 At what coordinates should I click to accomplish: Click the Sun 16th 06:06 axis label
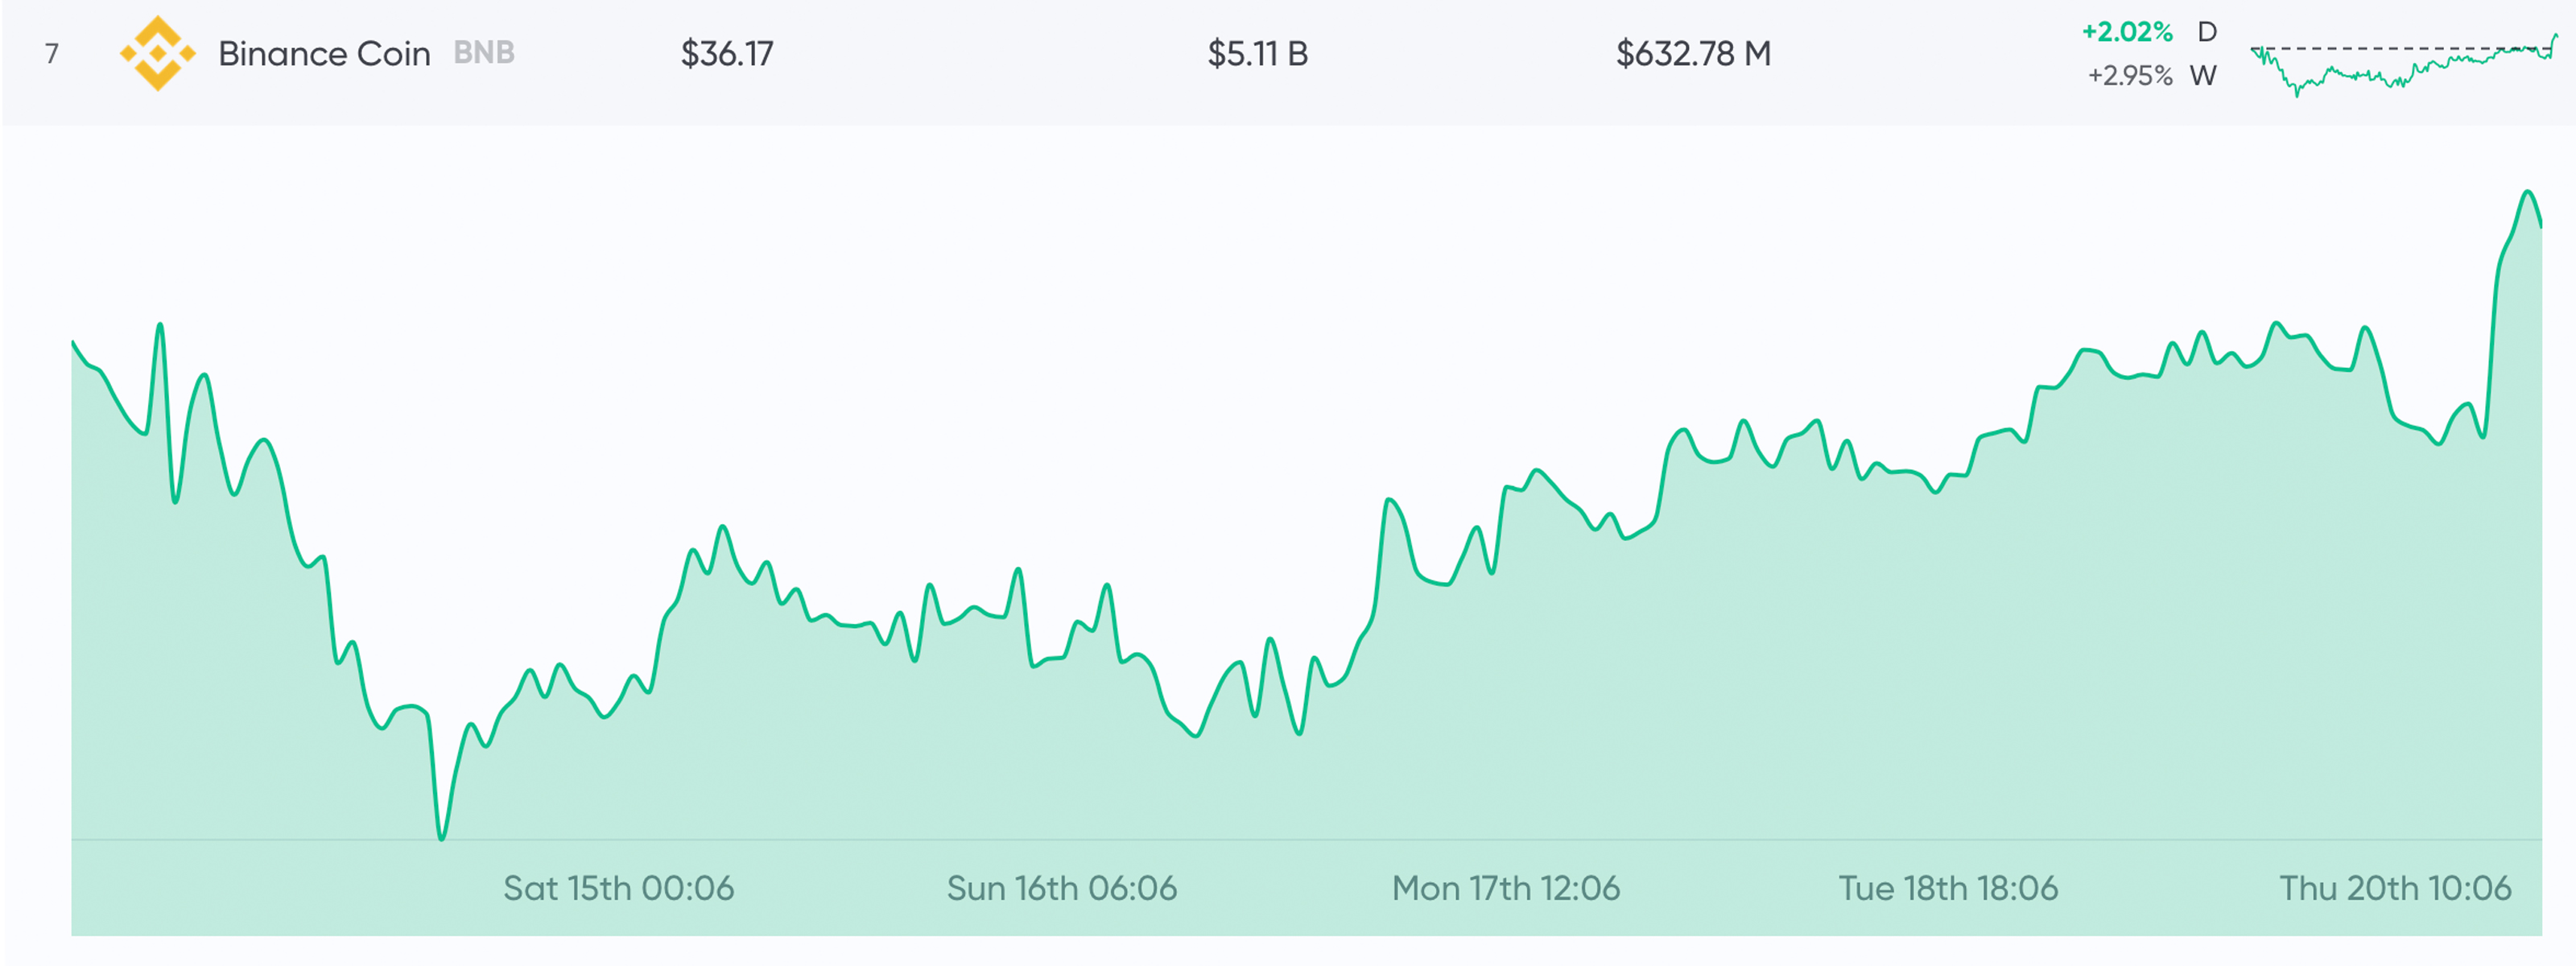[1061, 888]
